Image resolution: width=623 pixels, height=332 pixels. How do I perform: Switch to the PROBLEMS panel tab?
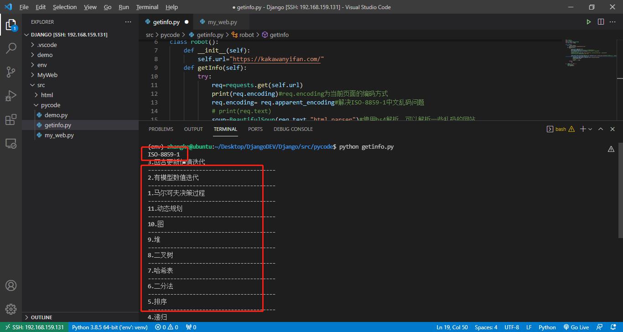161,129
